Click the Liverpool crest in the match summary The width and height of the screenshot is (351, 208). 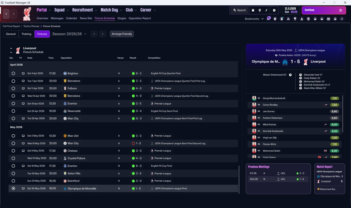(306, 62)
